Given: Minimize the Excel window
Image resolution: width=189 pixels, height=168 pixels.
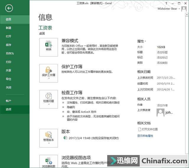Looking at the screenshot, I should click(173, 3).
